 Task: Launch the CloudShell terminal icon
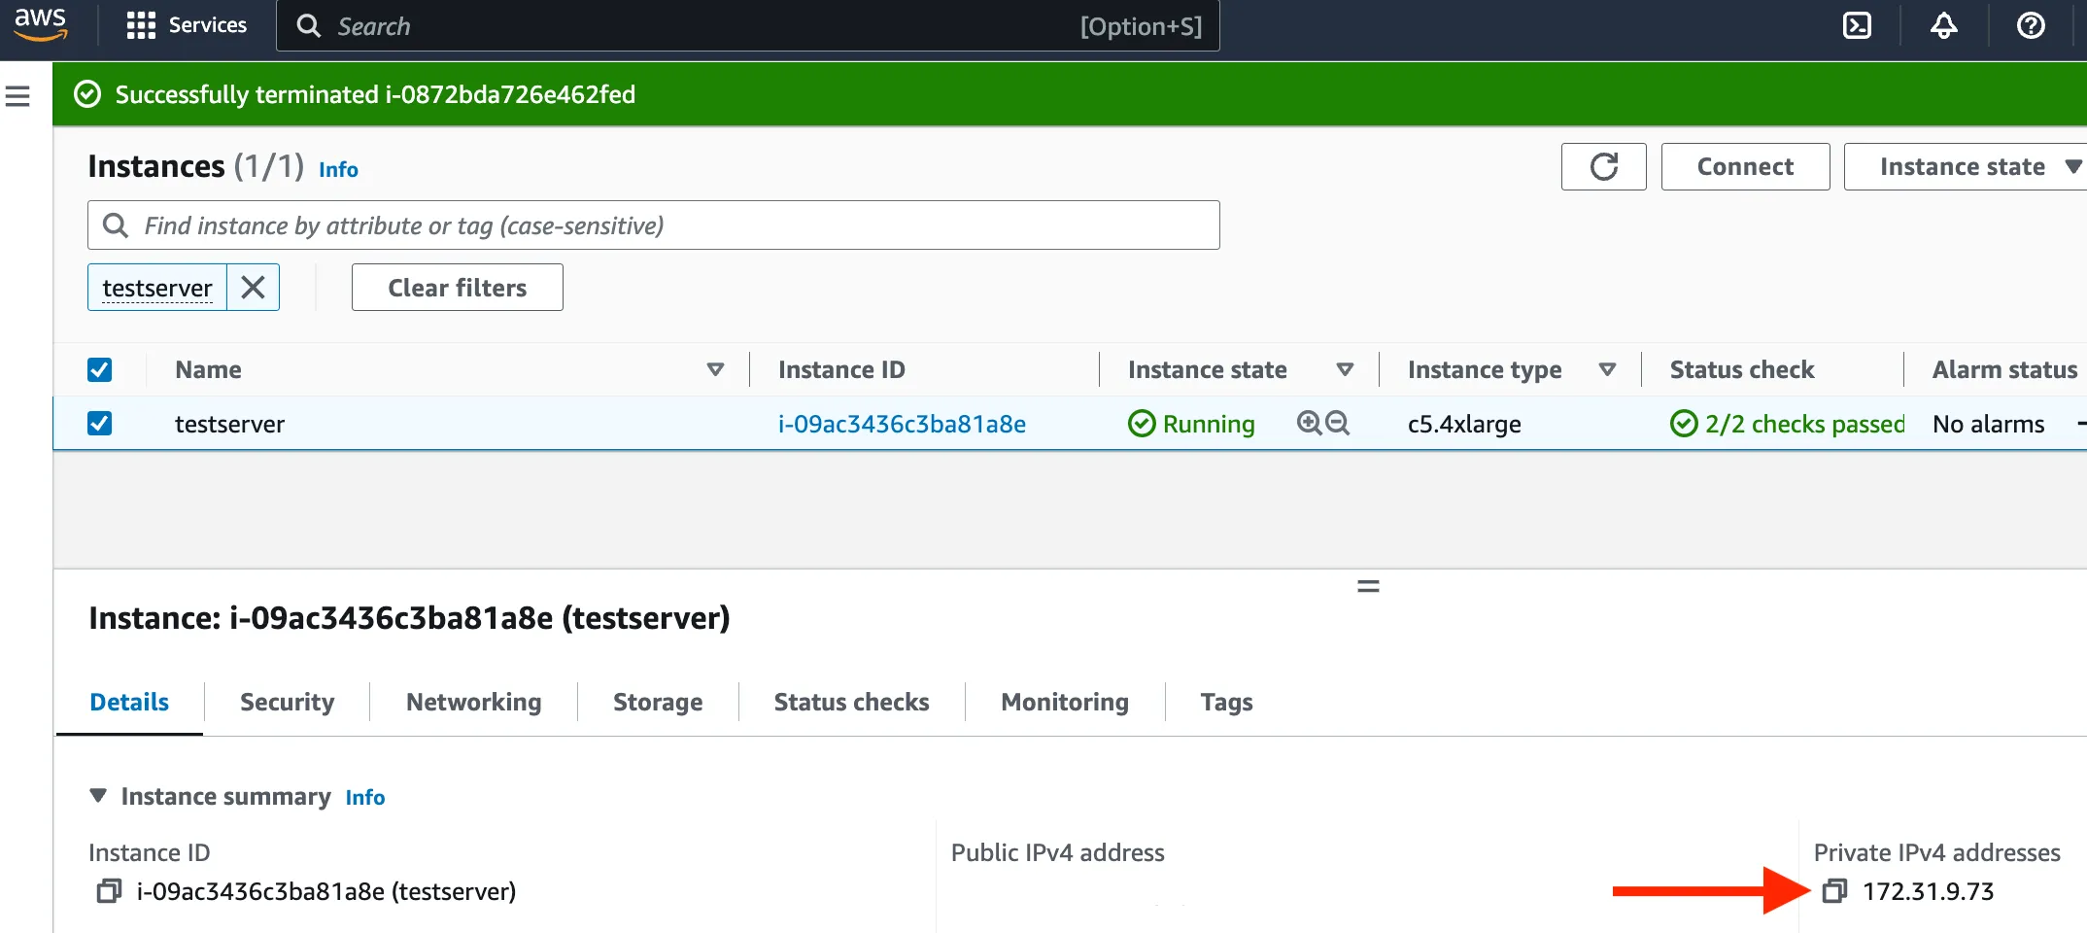tap(1857, 25)
